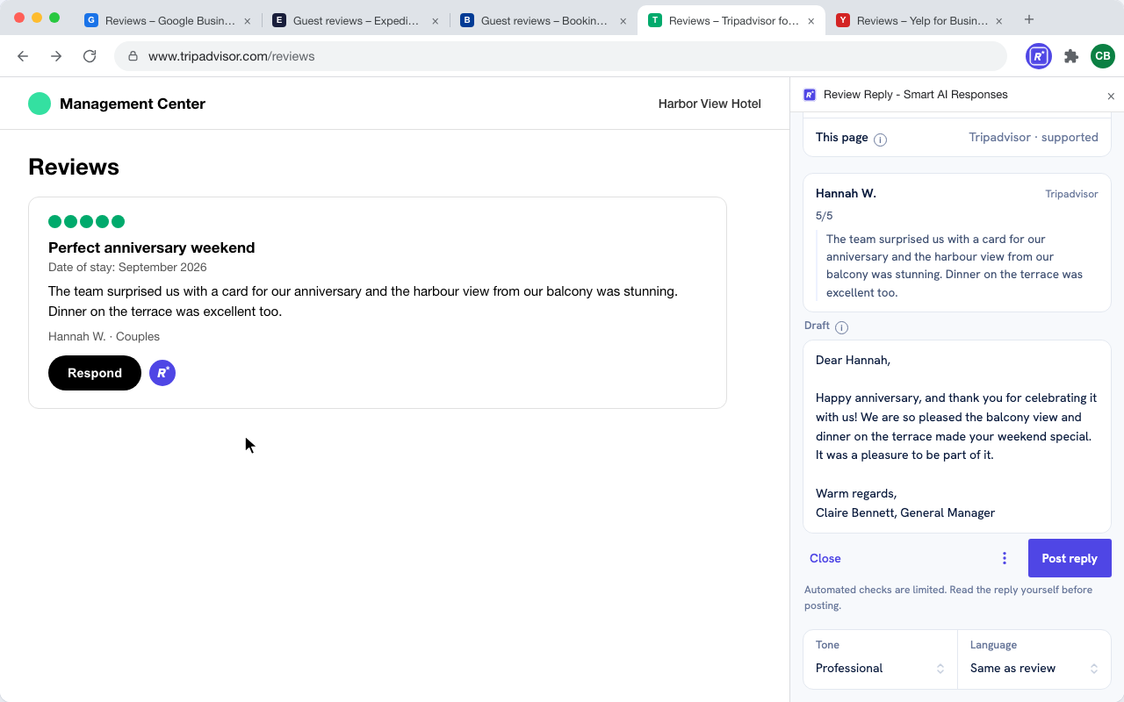Screen dimensions: 1124x702
Task: Click the green Management Center logo
Action: click(x=40, y=104)
